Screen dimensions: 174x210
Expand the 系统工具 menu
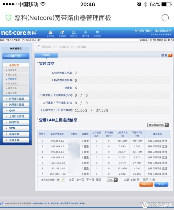16,140
